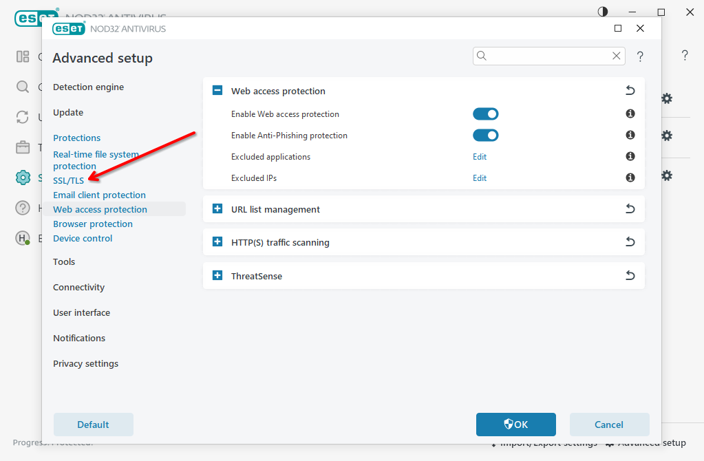Cancel the Advanced setup dialog
Screen dimensions: 704x461
click(x=609, y=425)
